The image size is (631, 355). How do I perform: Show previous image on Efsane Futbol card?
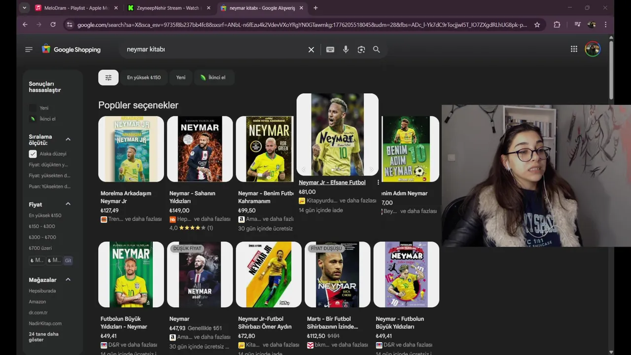click(x=304, y=169)
